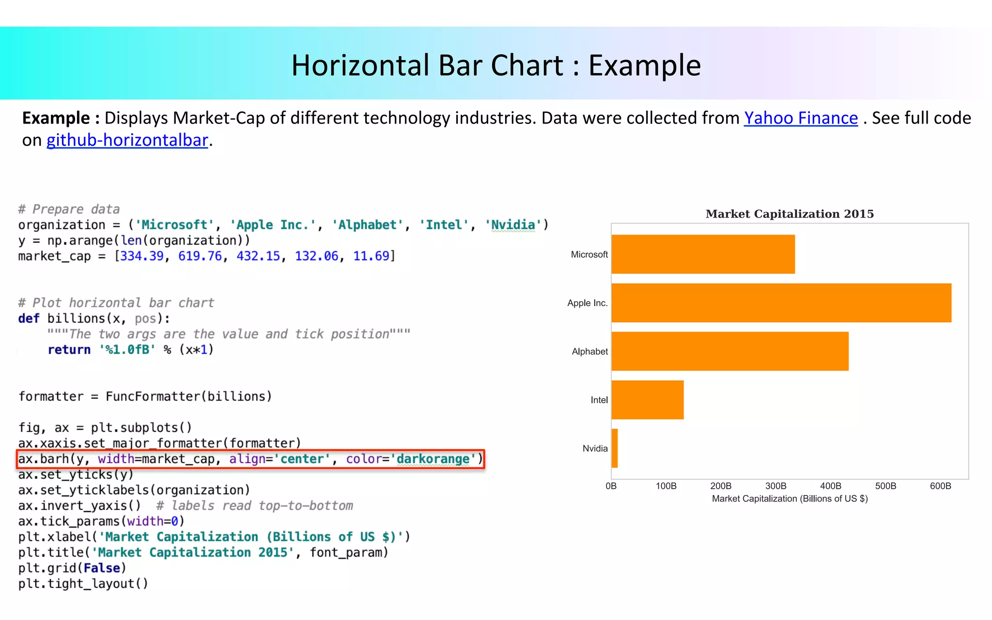Click the small Nvidia bar
Viewport: 992px width, 620px height.
pyautogui.click(x=615, y=448)
